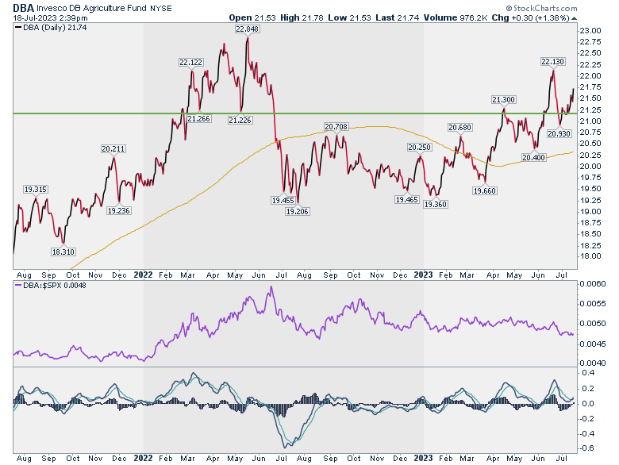Click the 20.680 high label
This screenshot has height=465, width=619.
460,127
